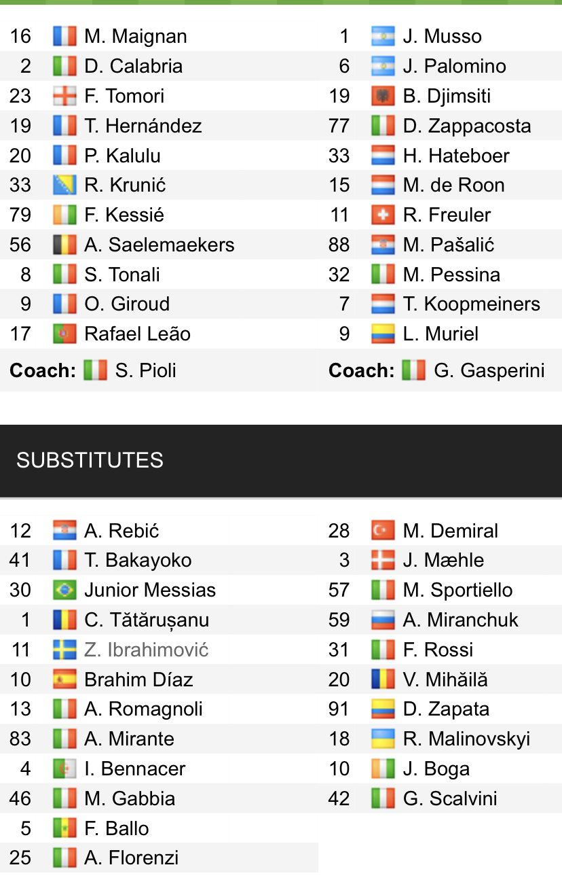Click the England flag next to F. Tomori
The height and width of the screenshot is (880, 562).
coord(64,96)
